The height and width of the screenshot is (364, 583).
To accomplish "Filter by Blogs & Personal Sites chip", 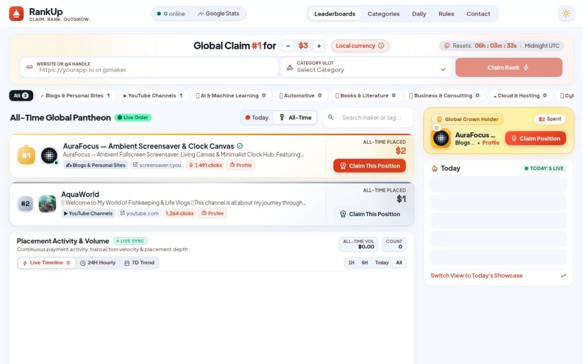I will (x=75, y=96).
